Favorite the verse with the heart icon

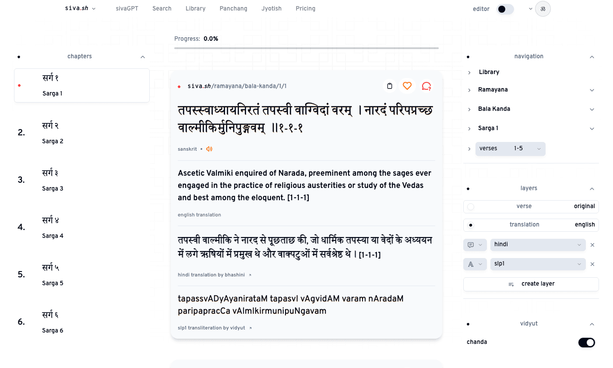pyautogui.click(x=407, y=86)
